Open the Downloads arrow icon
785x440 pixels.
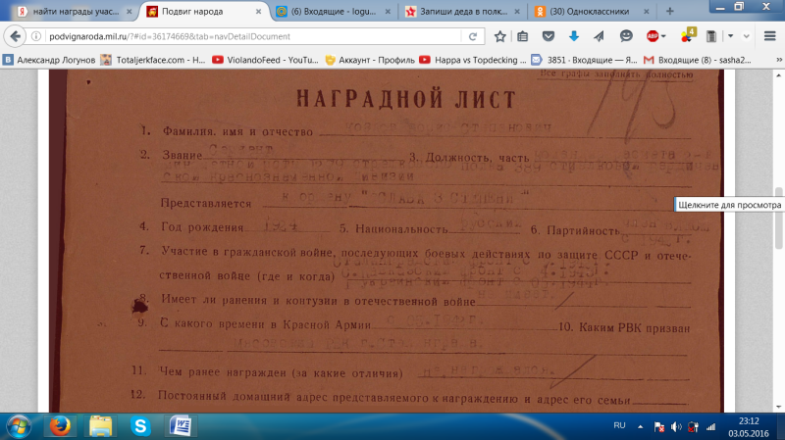(x=573, y=36)
